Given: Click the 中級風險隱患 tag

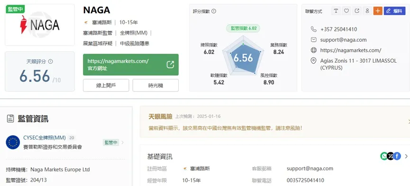Looking at the screenshot, I should [x=135, y=44].
